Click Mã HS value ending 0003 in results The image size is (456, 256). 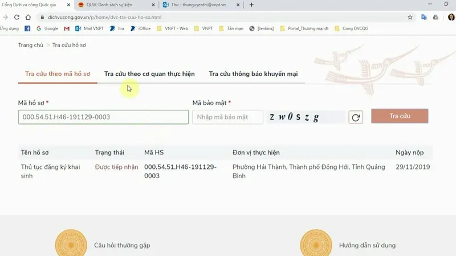180,171
